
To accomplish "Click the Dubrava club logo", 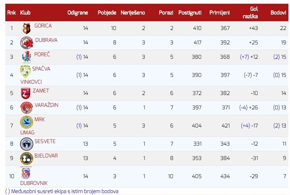I will point(27,43).
